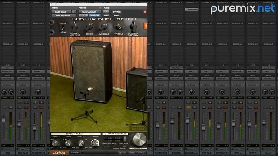Click the next preset plus button

(x=83, y=16)
